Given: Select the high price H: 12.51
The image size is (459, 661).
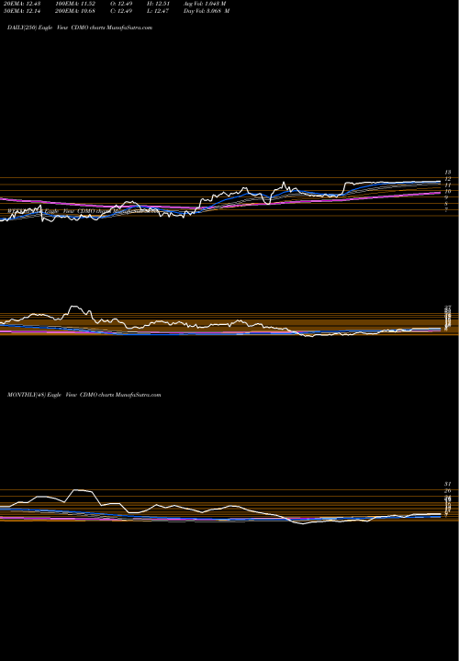Looking at the screenshot, I should pos(158,4).
